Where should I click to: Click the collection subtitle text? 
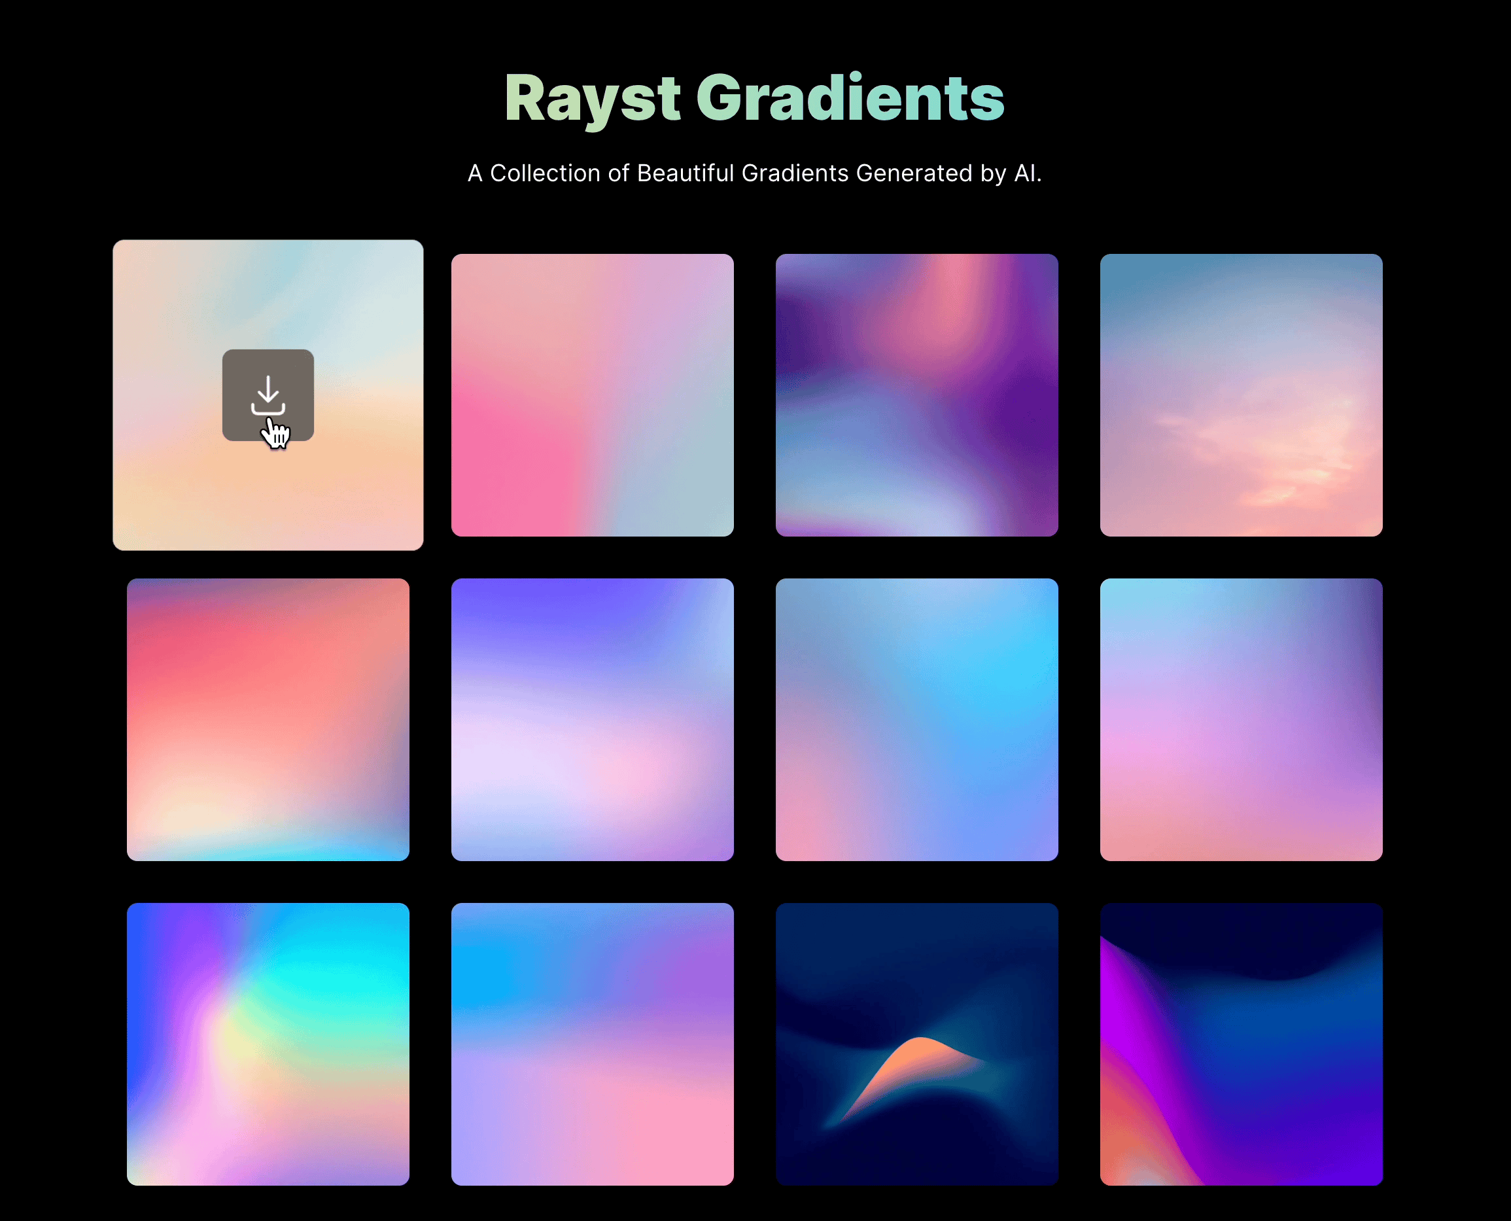754,171
